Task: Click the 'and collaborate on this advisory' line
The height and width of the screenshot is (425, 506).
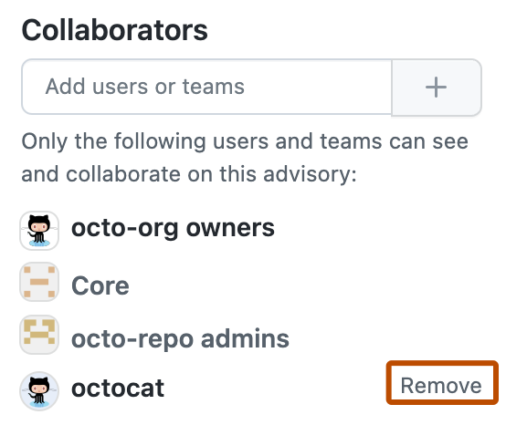Action: pyautogui.click(x=189, y=174)
